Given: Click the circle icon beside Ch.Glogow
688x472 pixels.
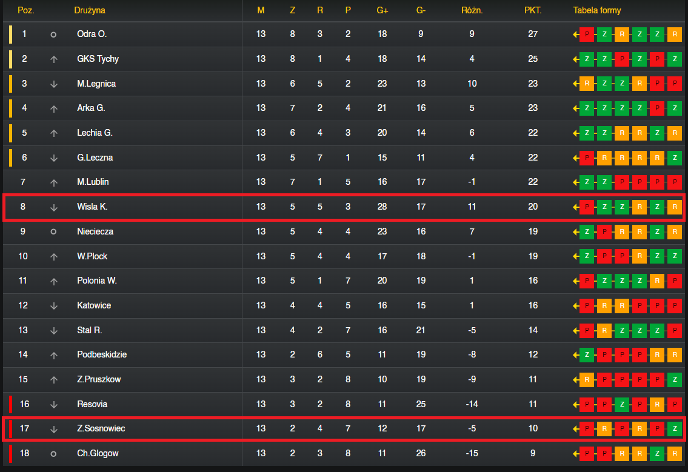Looking at the screenshot, I should tap(53, 454).
